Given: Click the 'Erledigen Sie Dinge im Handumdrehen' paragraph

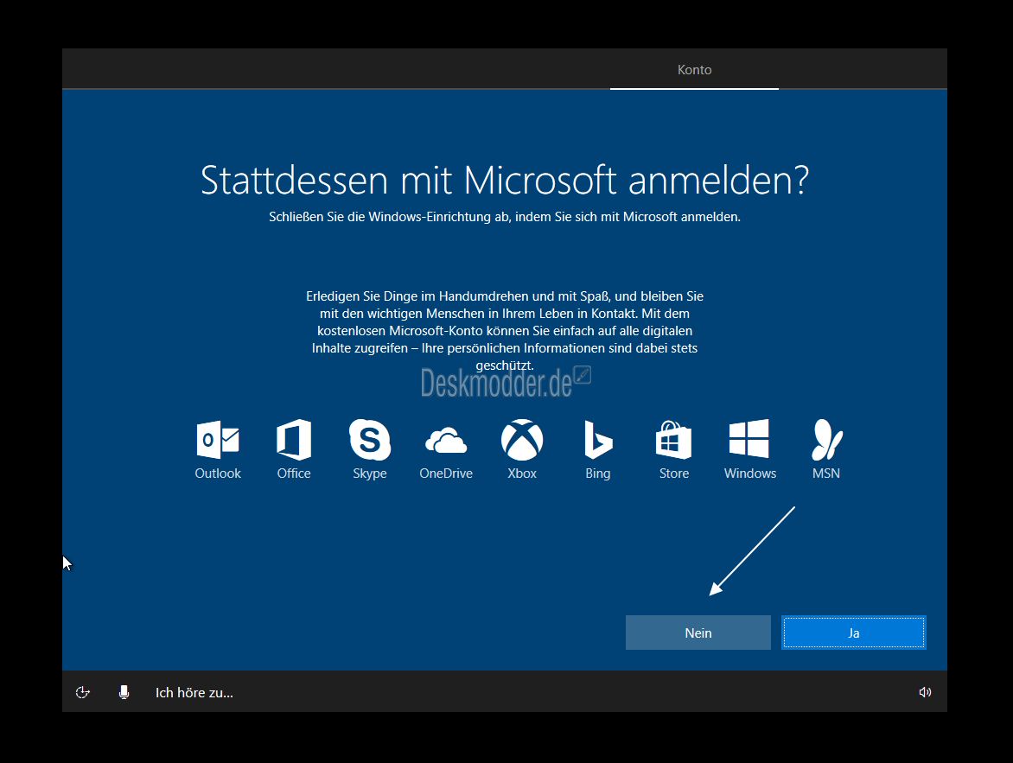Looking at the screenshot, I should pos(505,331).
